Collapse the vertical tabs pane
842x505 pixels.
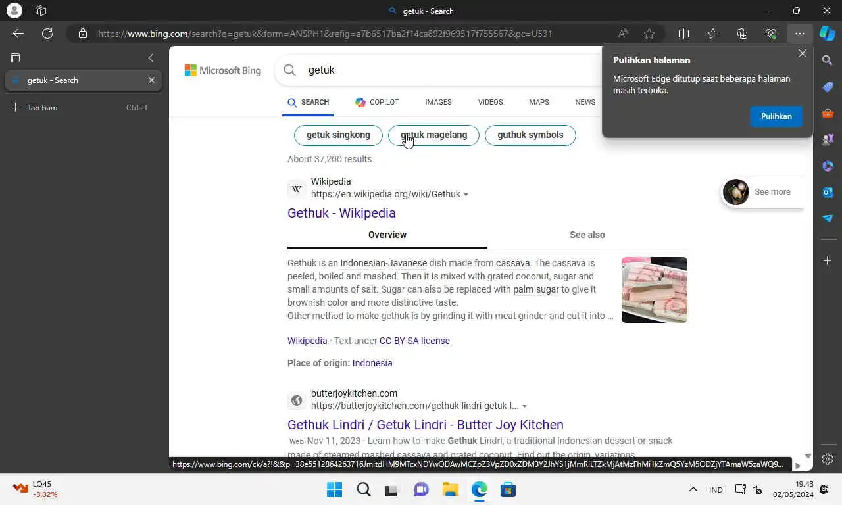click(x=151, y=58)
